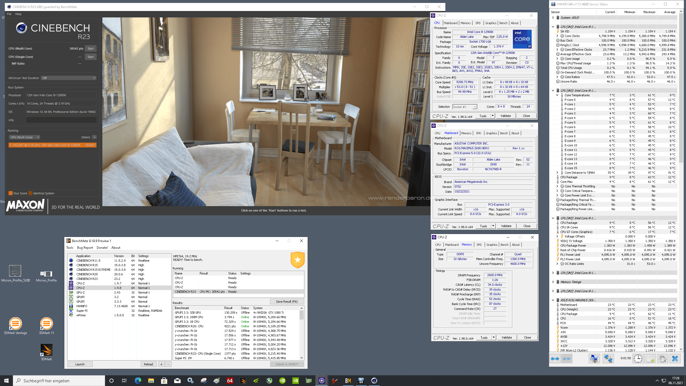686x386 pixels.
Task: Click BenchMate BM taskbar icon
Action: 348,381
